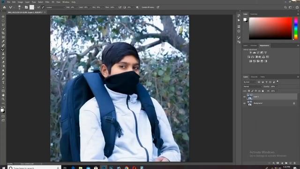Switch to the Paths tab

[x=262, y=77]
